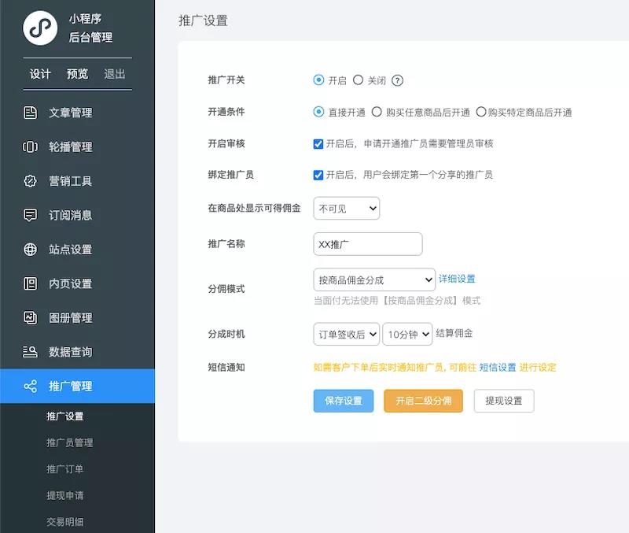Click the help question mark beside 关闭
Image resolution: width=629 pixels, height=533 pixels.
click(397, 80)
